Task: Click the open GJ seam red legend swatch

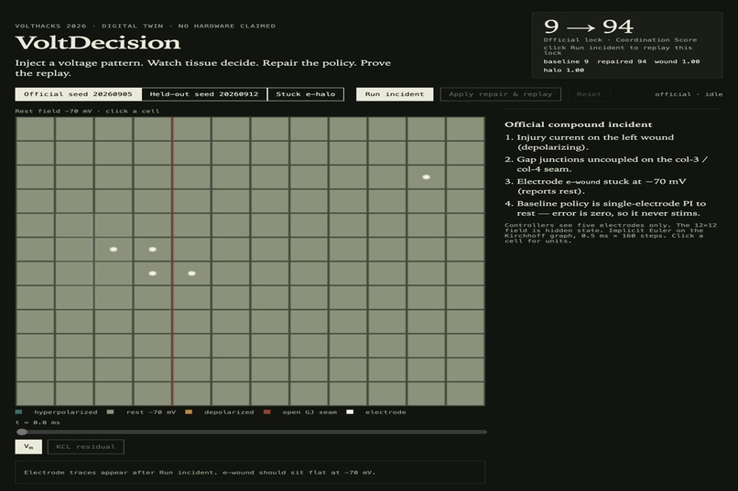Action: 266,412
